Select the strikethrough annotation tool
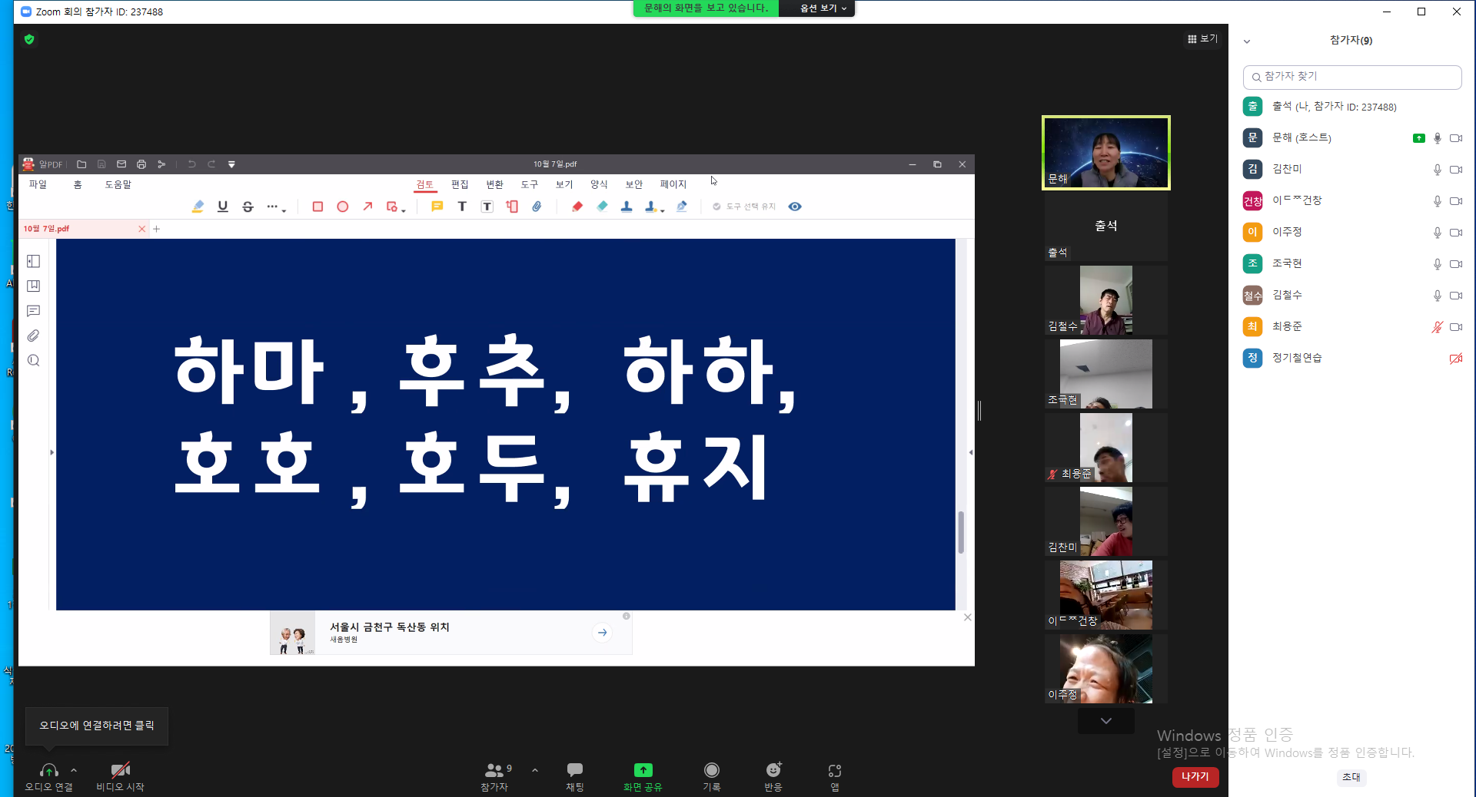 pos(248,207)
